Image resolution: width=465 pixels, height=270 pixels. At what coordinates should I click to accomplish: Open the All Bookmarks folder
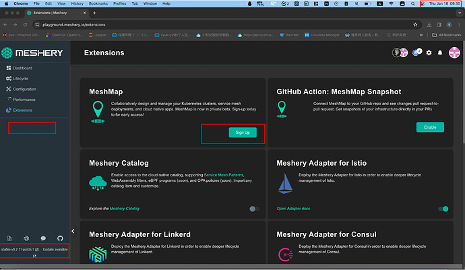coord(447,35)
